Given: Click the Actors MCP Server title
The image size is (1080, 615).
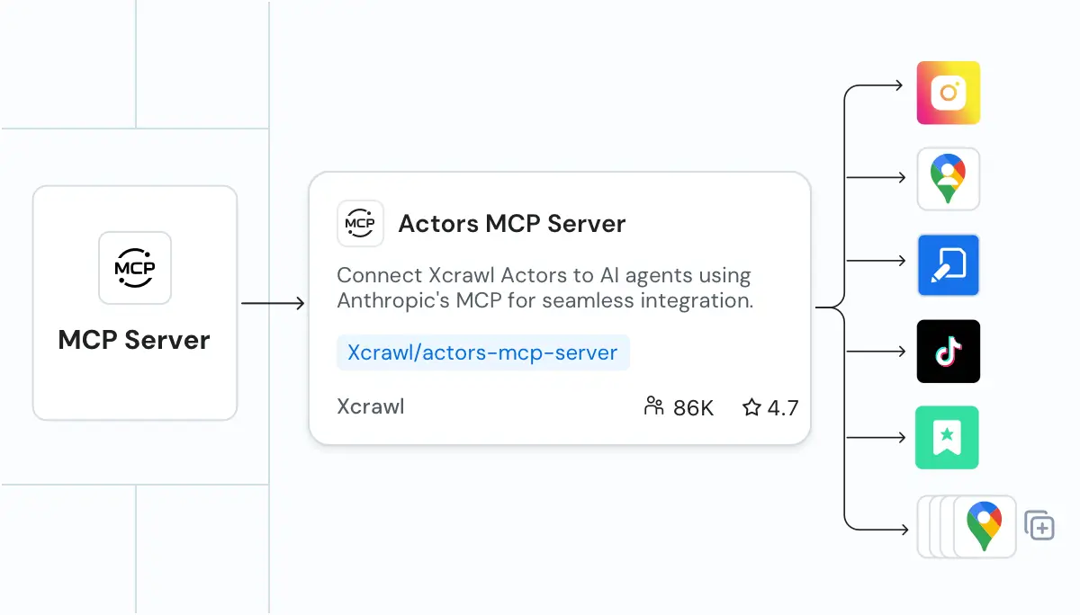Looking at the screenshot, I should pyautogui.click(x=511, y=223).
